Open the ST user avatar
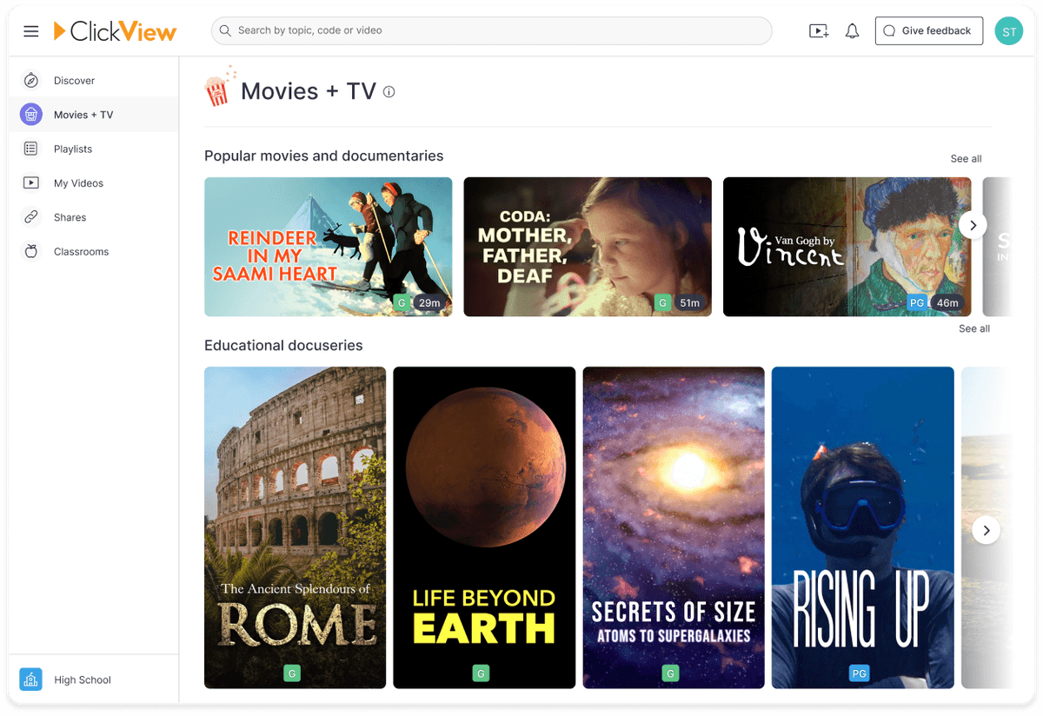 click(x=1008, y=31)
